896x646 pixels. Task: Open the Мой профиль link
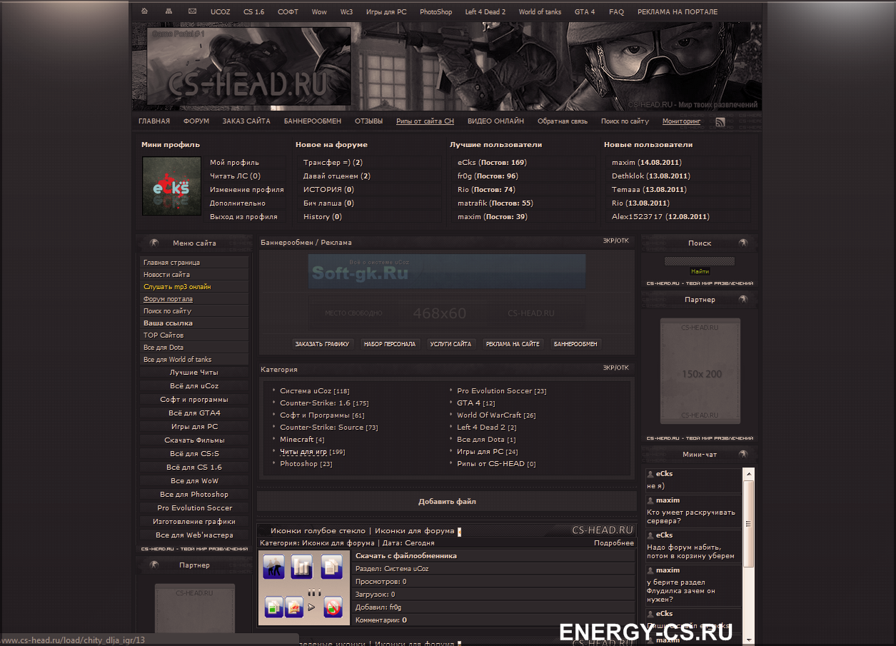pos(234,163)
